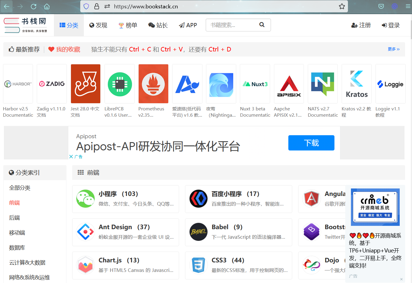Click the 登录 login link

click(391, 25)
